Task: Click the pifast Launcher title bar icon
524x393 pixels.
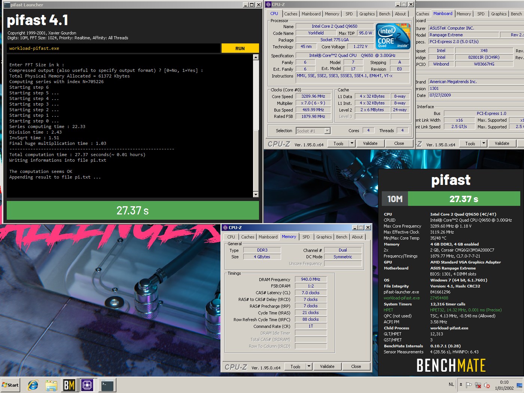Action: [x=7, y=5]
